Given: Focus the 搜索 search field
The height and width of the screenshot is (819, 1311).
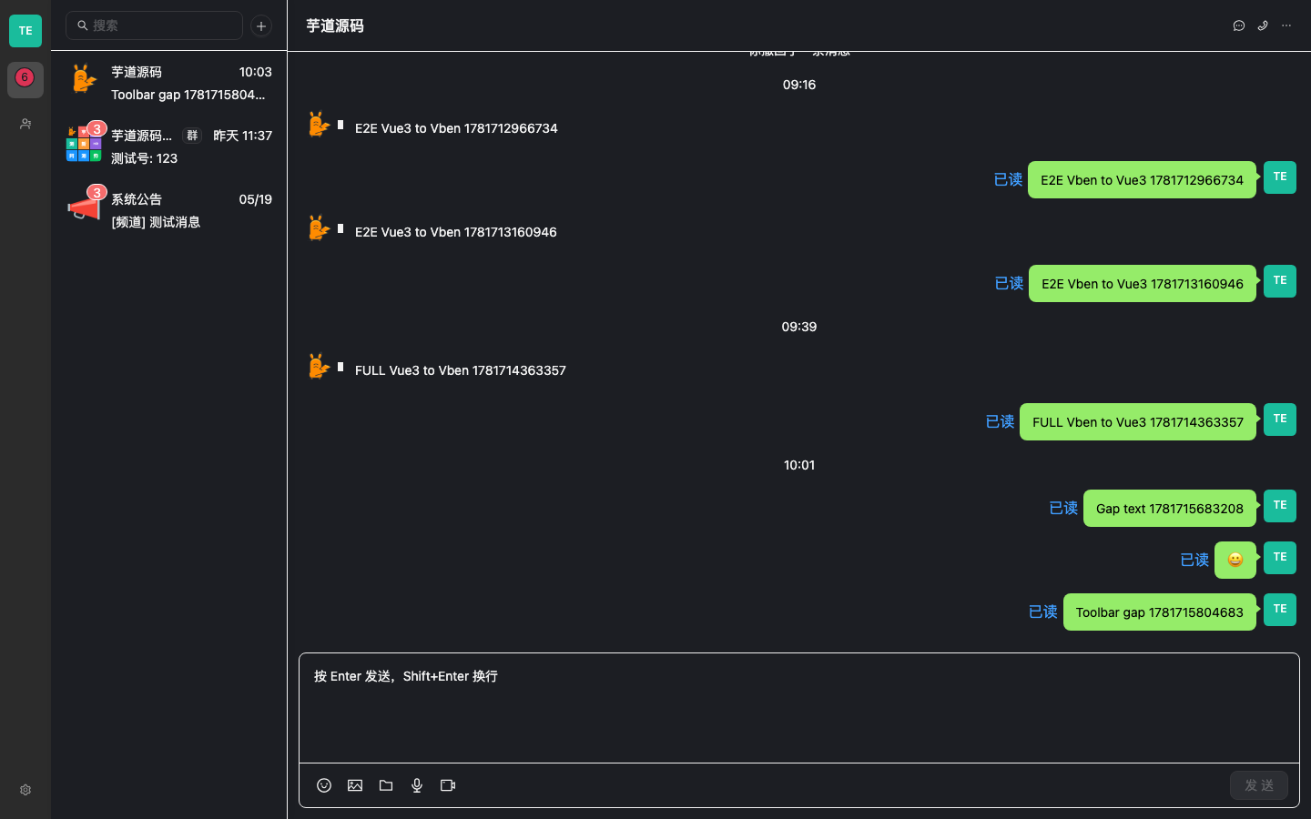Looking at the screenshot, I should point(154,25).
